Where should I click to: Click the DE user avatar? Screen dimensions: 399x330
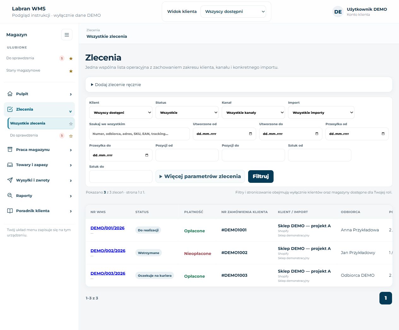pyautogui.click(x=338, y=12)
